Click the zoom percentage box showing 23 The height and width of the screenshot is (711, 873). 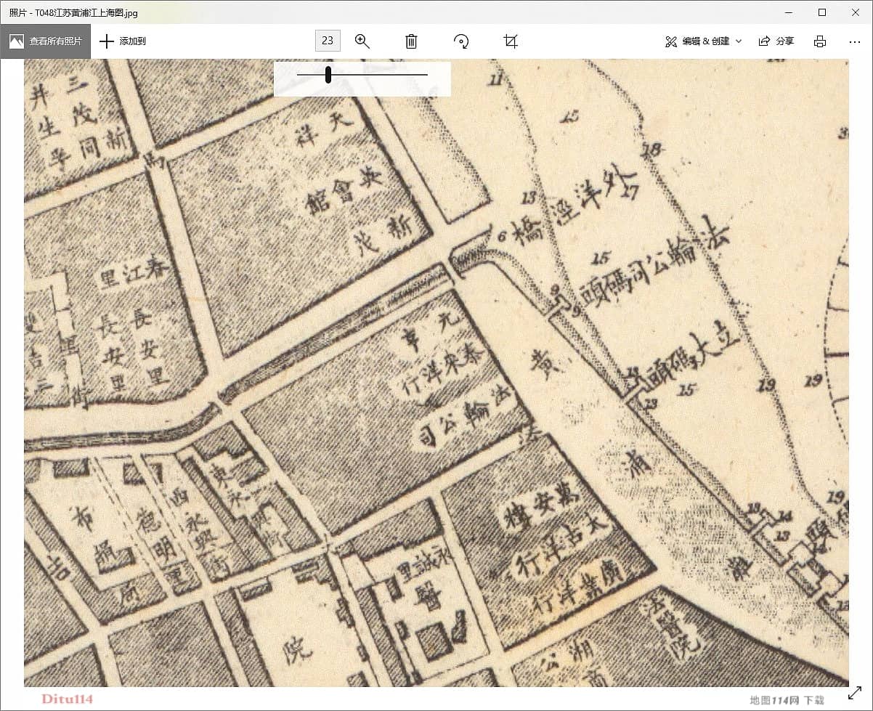pos(328,41)
